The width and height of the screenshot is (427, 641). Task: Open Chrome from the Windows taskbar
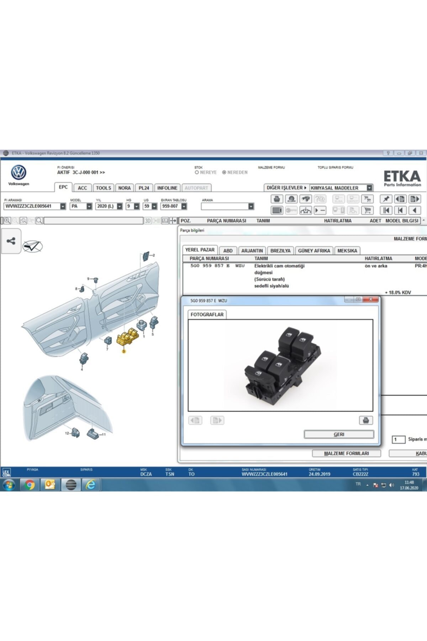[x=30, y=485]
